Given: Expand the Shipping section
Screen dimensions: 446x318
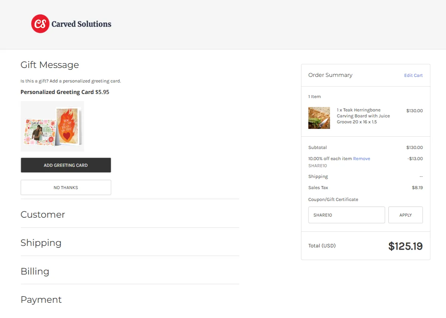Looking at the screenshot, I should pos(41,243).
